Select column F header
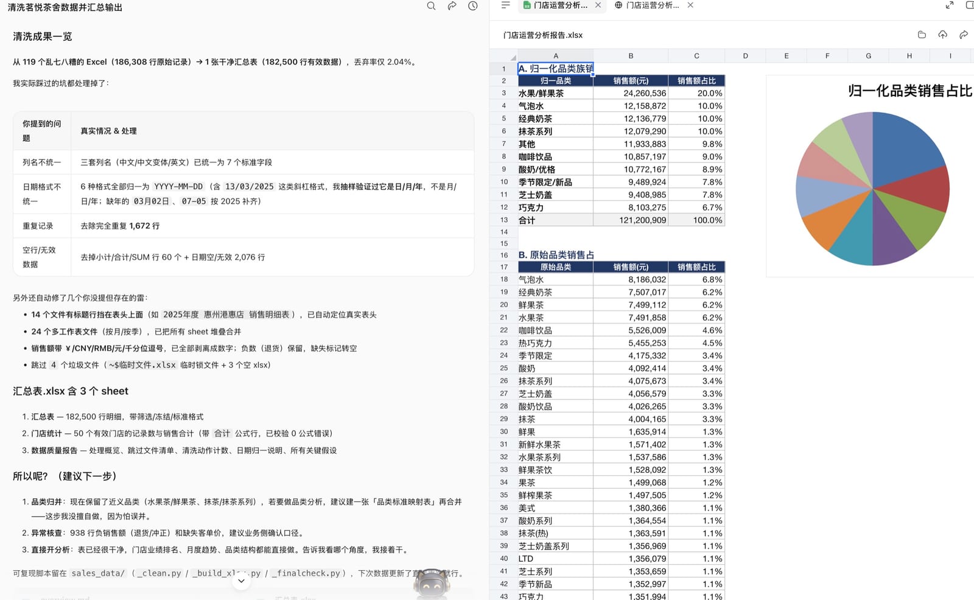The height and width of the screenshot is (600, 974). [827, 56]
